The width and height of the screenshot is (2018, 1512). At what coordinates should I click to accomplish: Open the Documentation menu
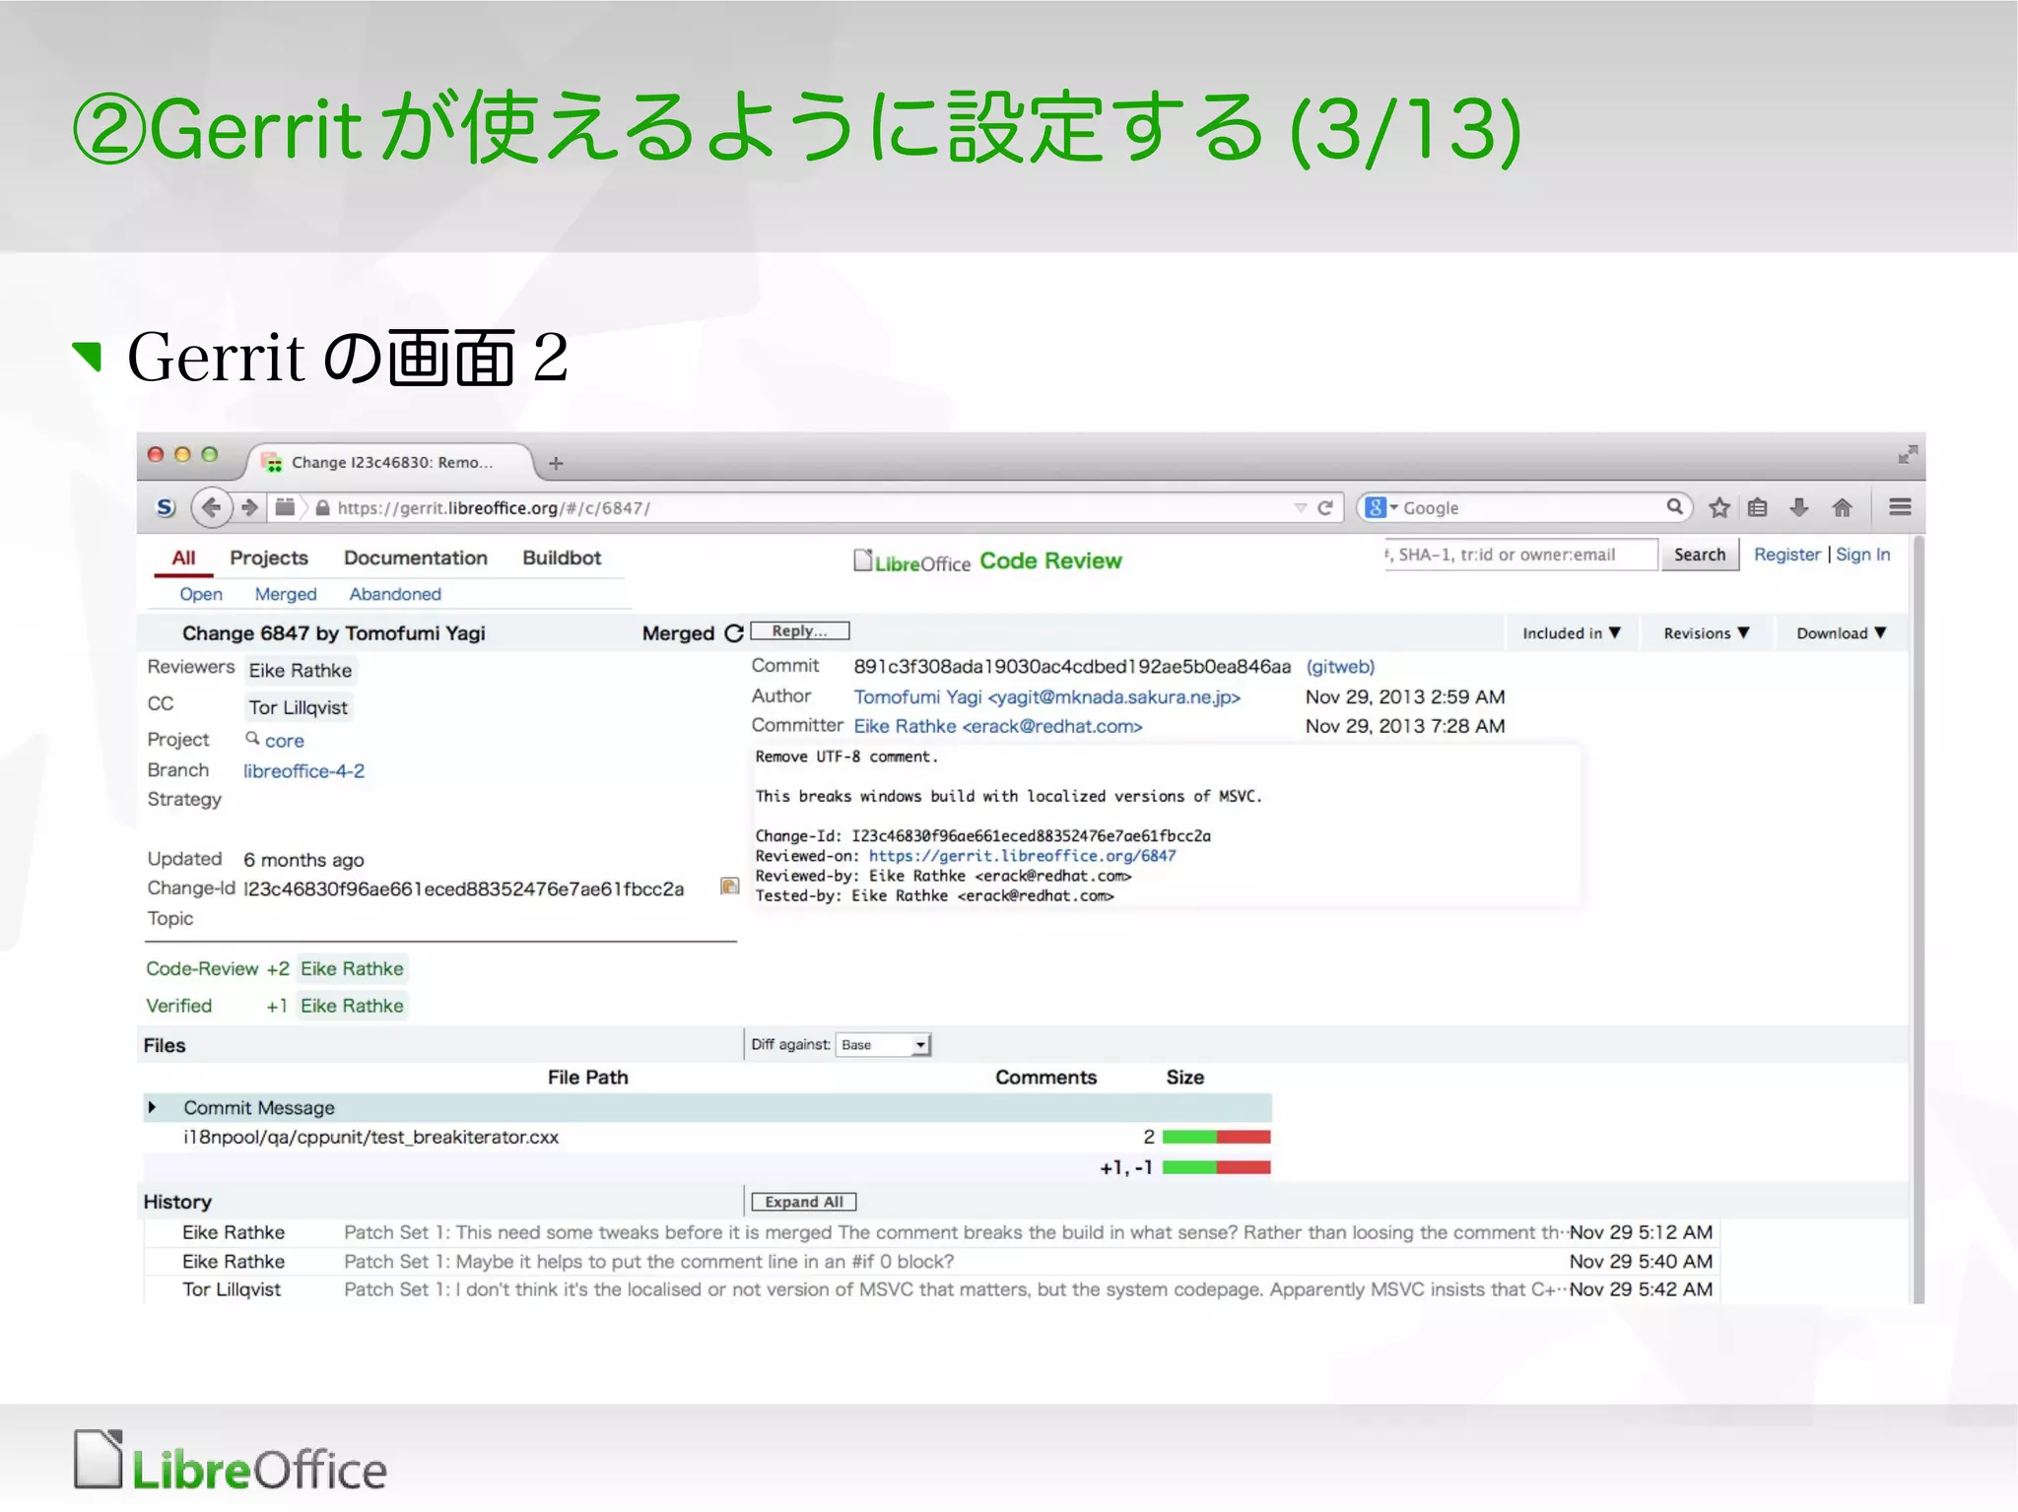pos(416,558)
